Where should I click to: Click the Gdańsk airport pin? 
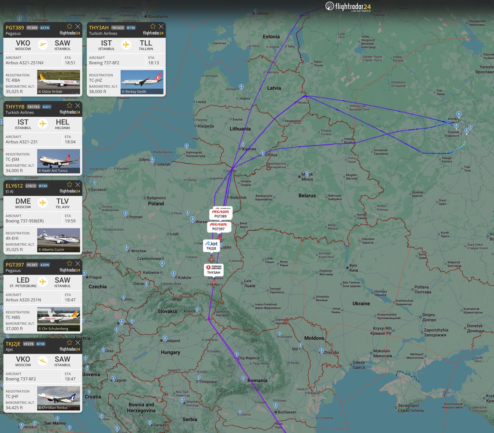coord(152,160)
